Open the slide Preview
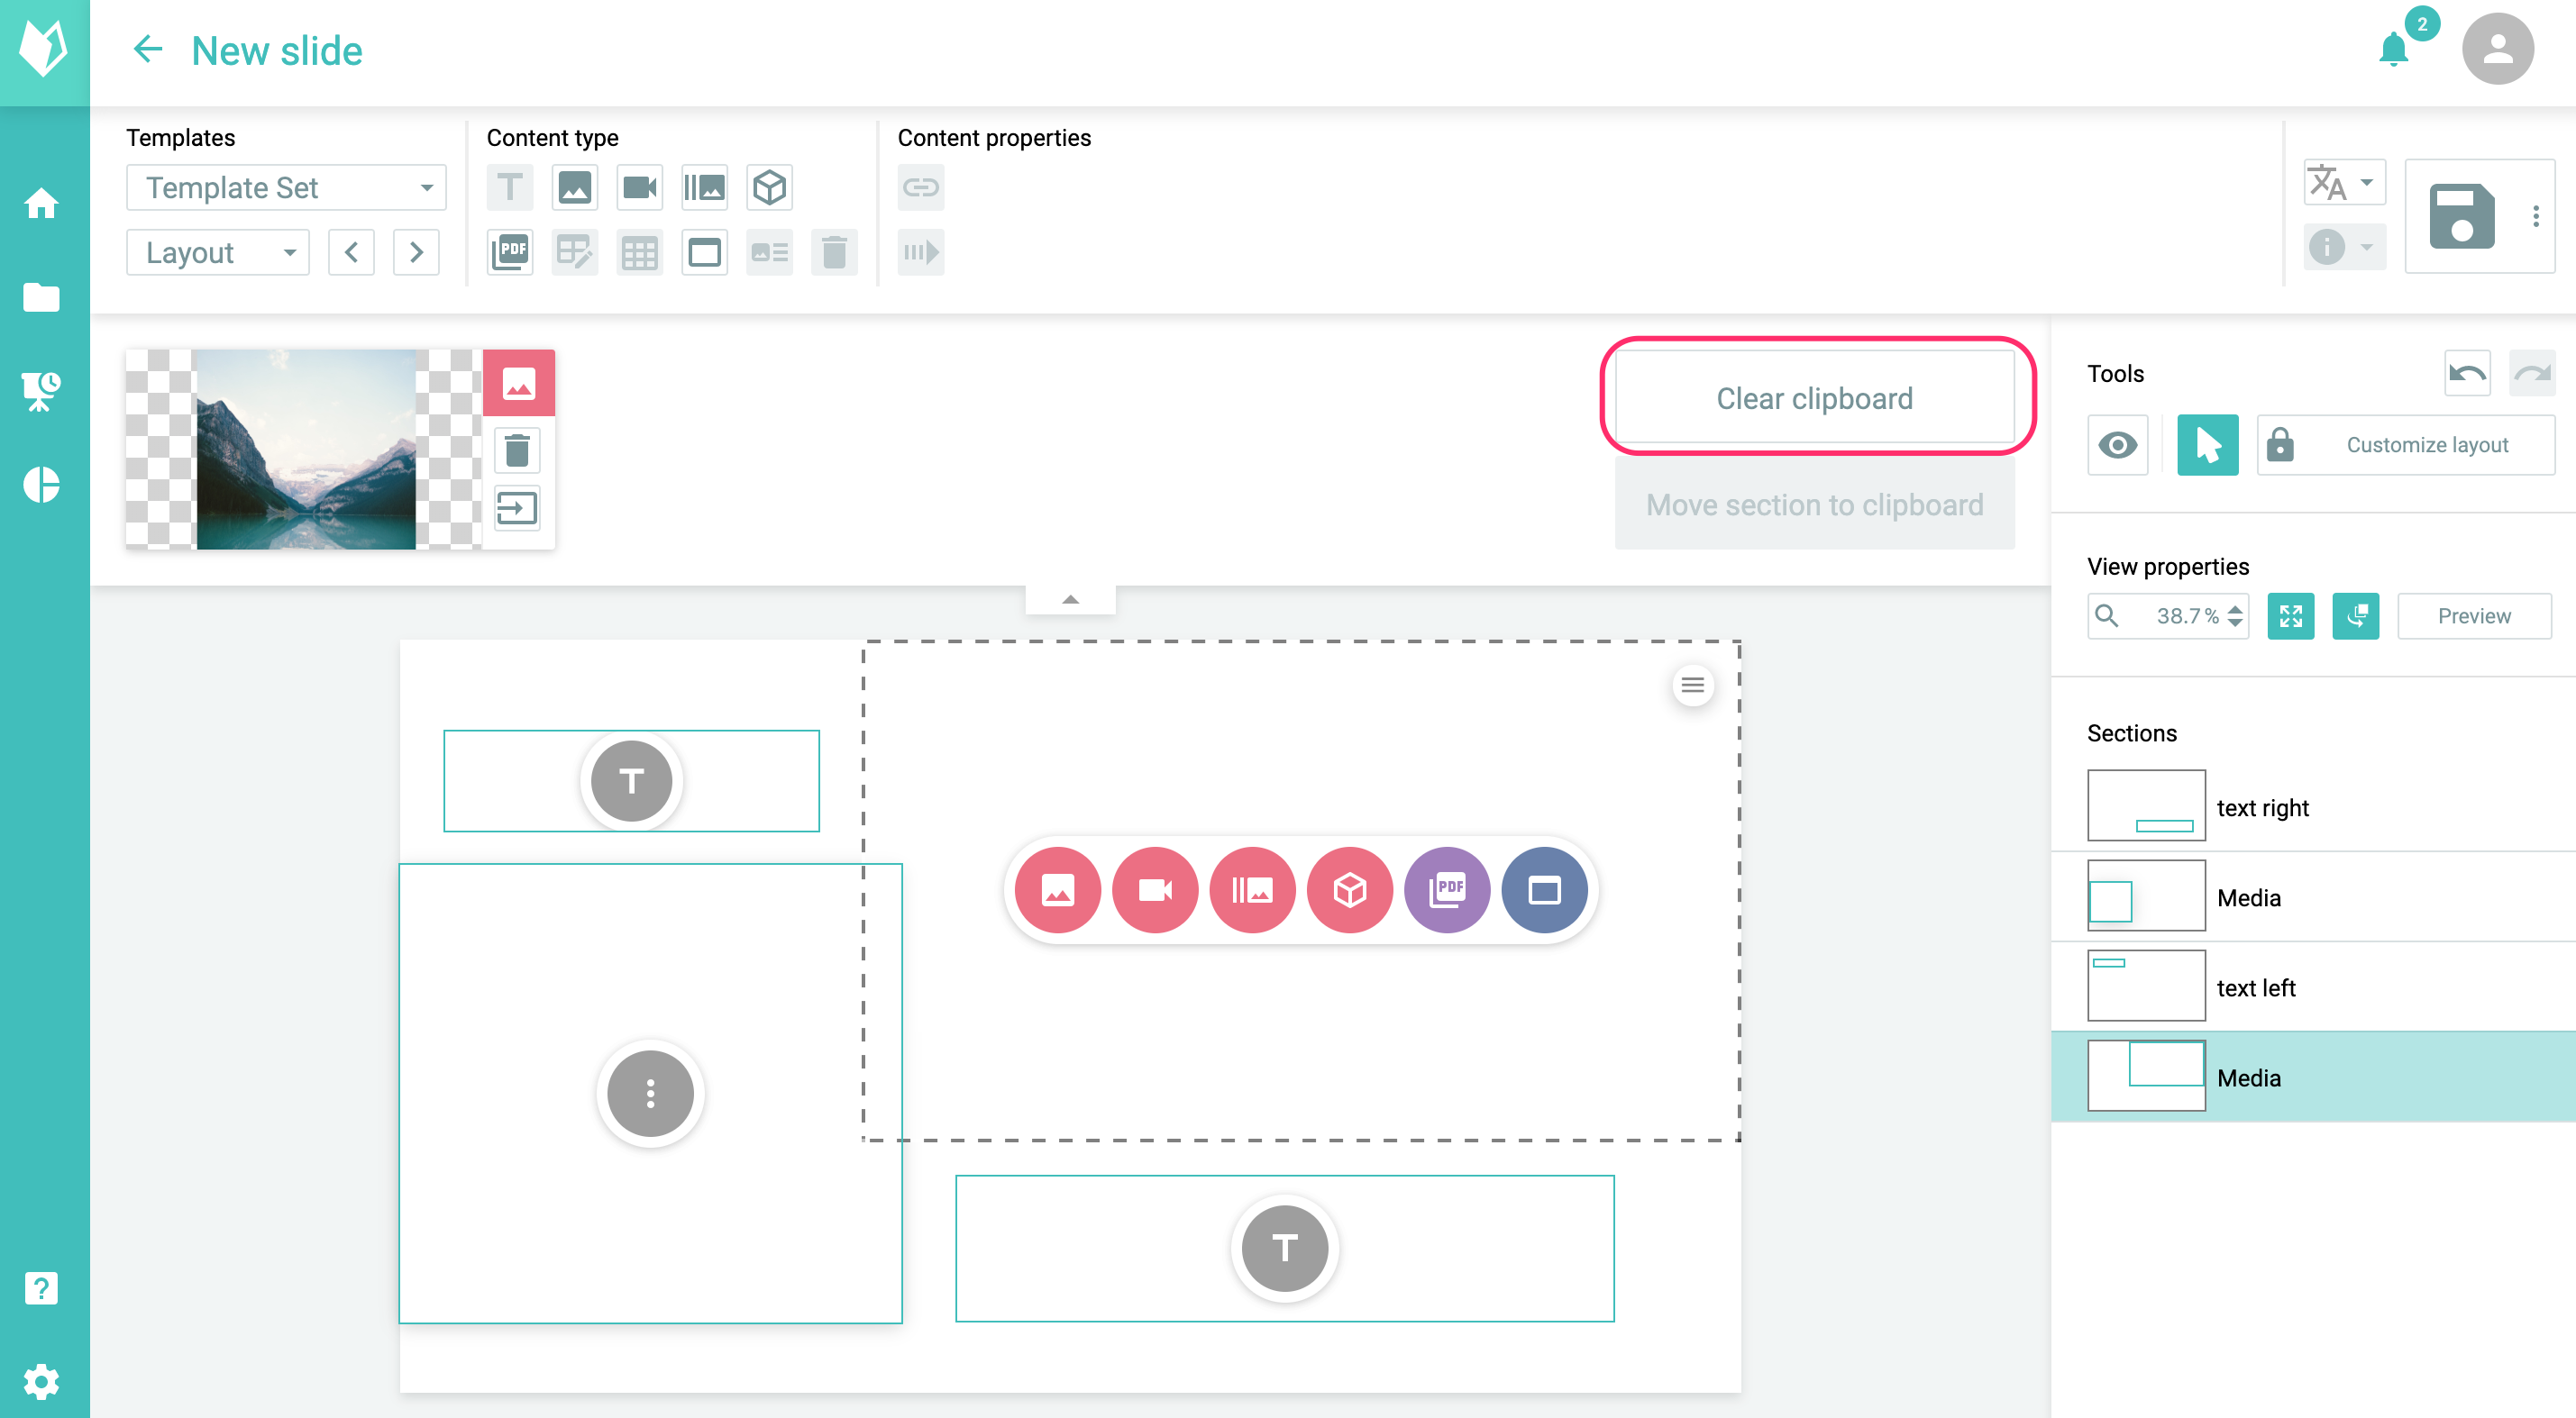Viewport: 2576px width, 1418px height. coord(2474,615)
